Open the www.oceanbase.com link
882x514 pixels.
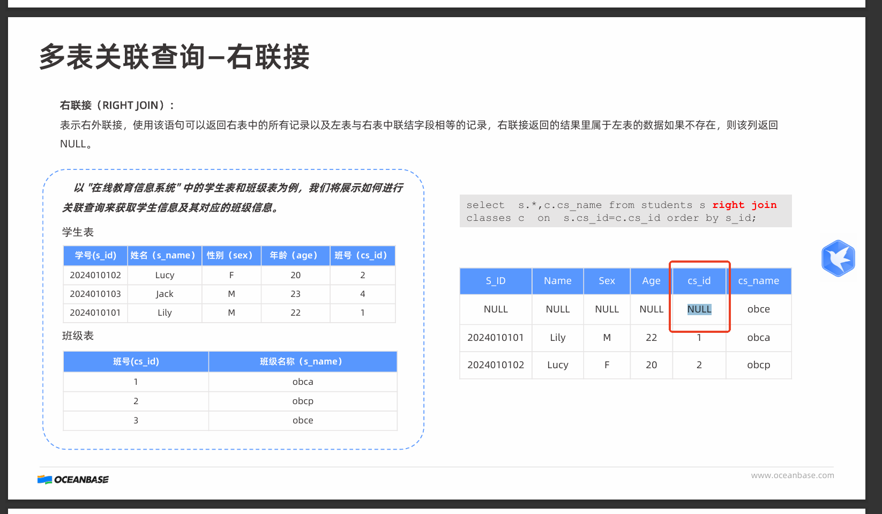coord(792,475)
